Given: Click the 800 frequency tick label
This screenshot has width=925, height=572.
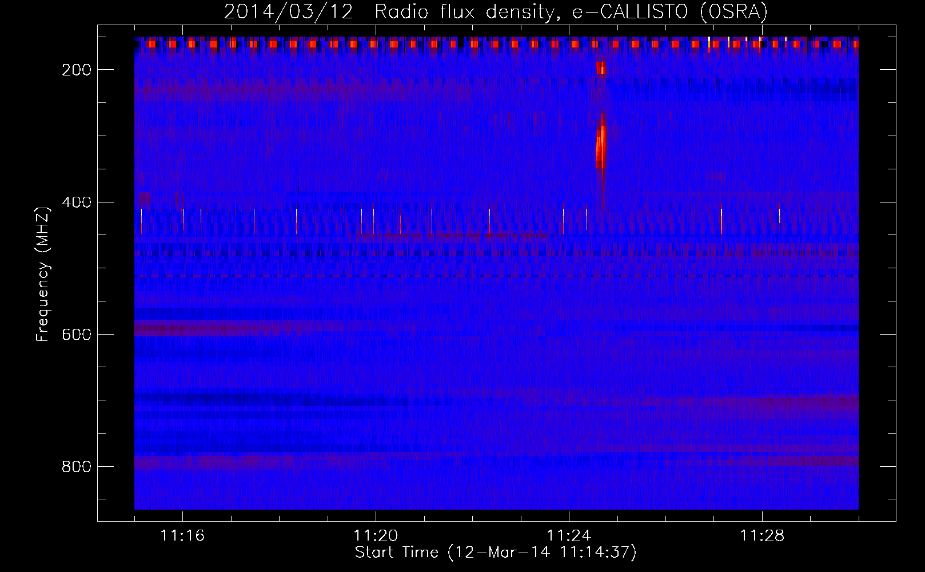Looking at the screenshot, I should coord(76,467).
